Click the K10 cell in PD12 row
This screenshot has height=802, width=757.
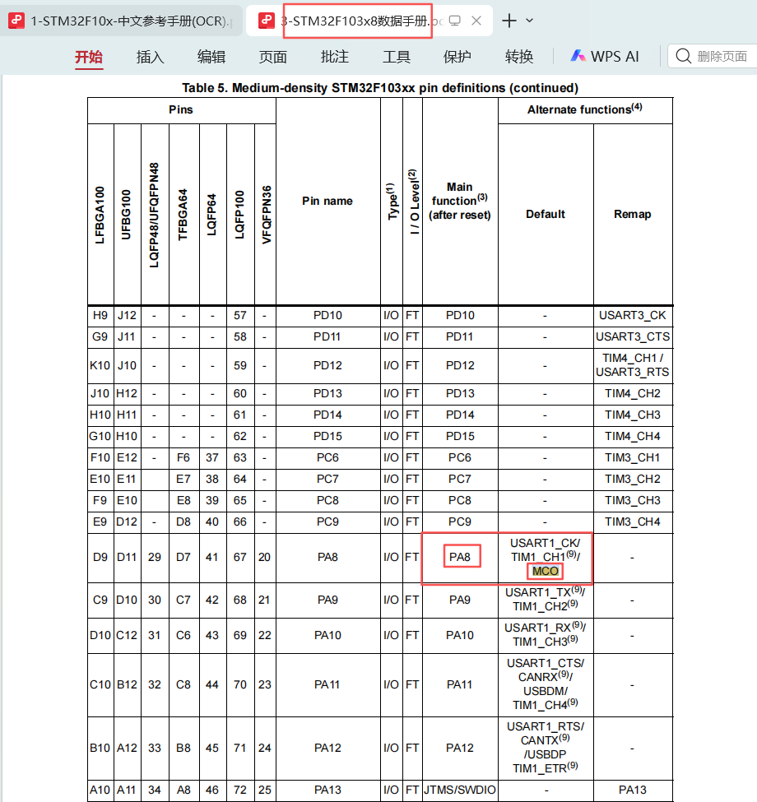(100, 366)
